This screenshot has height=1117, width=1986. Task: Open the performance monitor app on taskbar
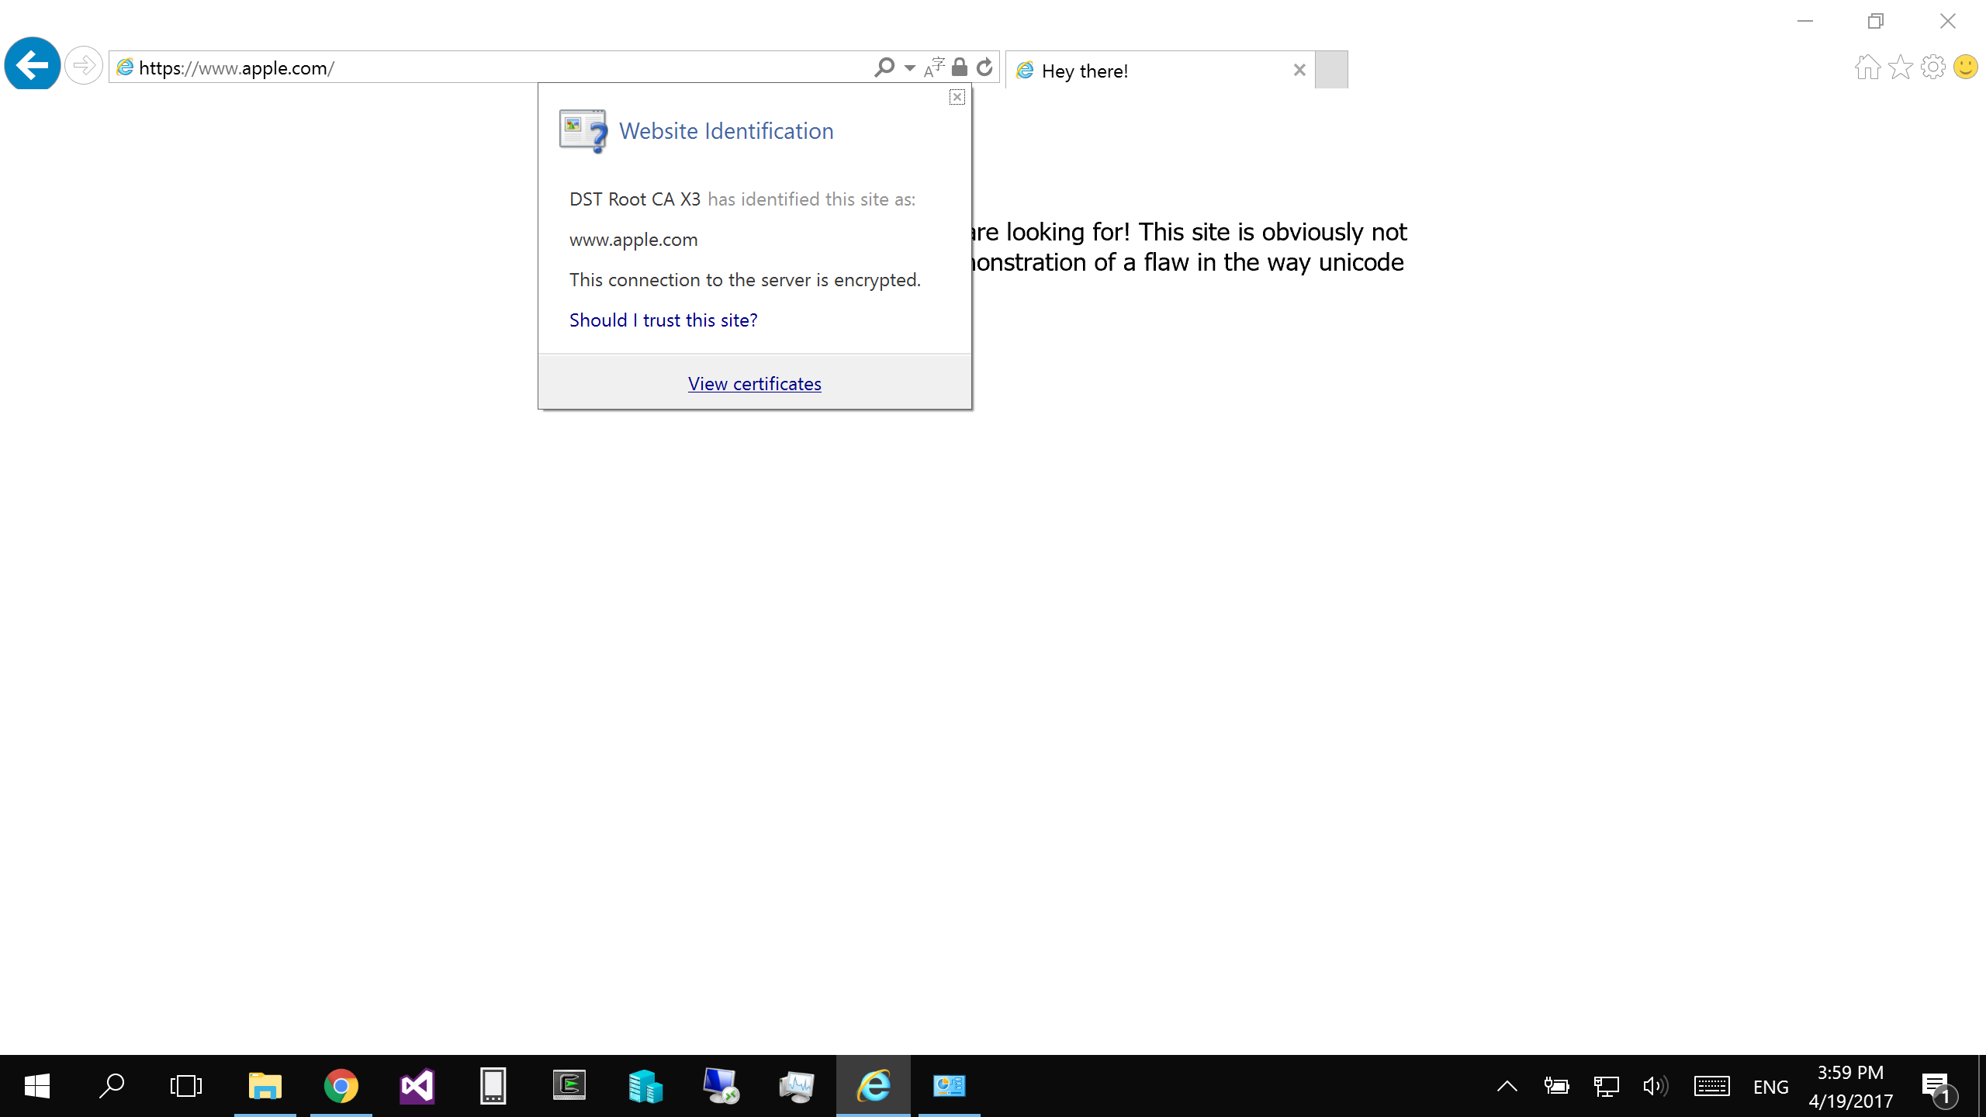click(x=798, y=1086)
